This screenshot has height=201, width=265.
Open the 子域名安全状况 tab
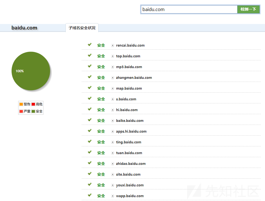point(82,28)
